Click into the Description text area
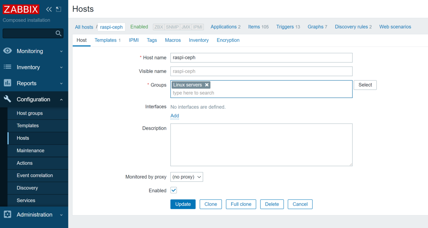The height and width of the screenshot is (228, 428). coord(261,145)
